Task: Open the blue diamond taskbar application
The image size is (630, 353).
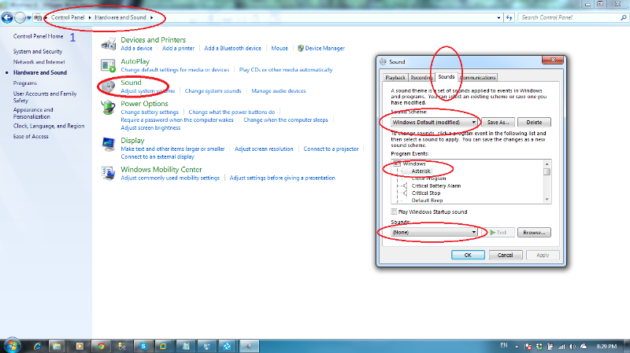Action: coord(227,346)
